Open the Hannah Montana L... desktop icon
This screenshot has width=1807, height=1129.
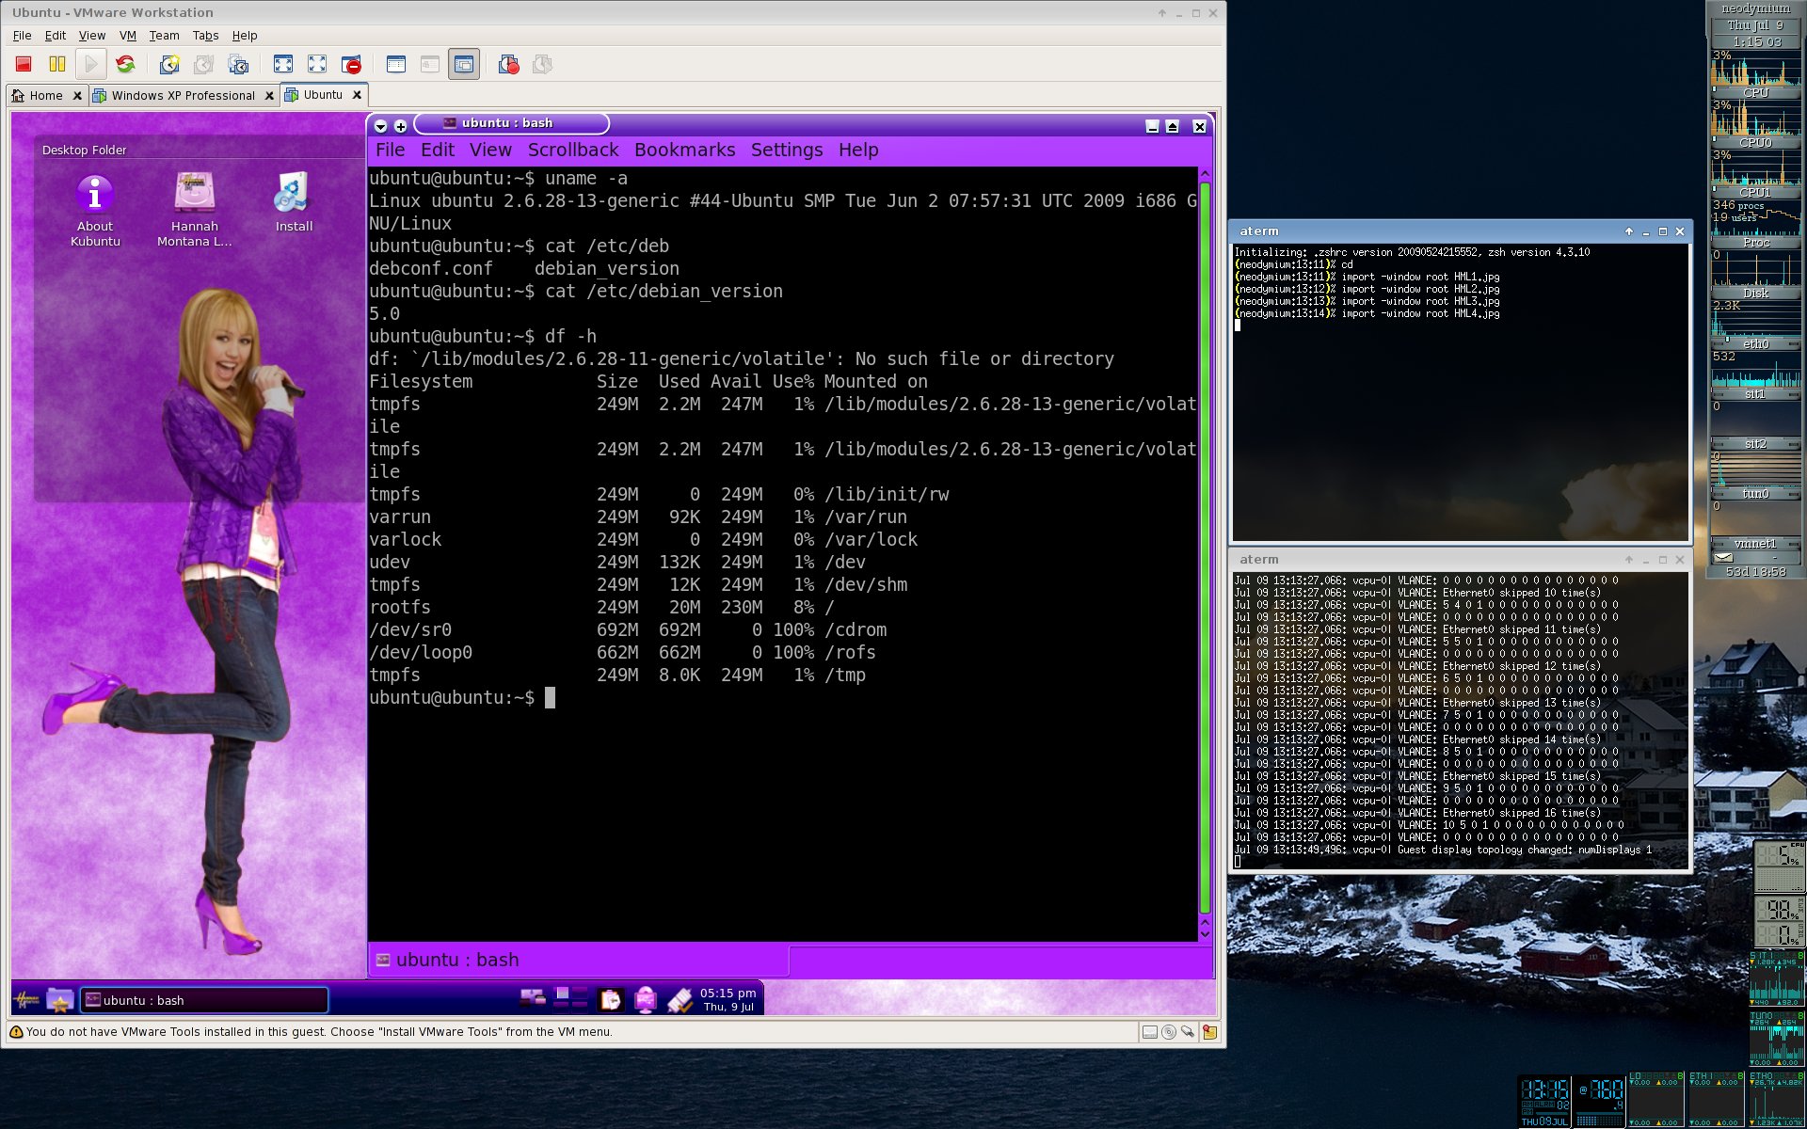(x=195, y=210)
